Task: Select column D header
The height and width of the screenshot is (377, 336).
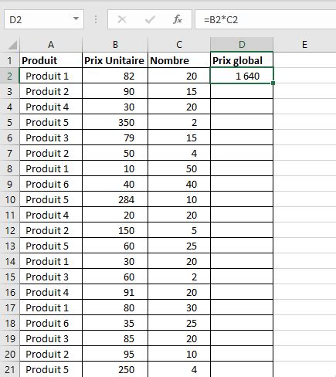Action: 242,45
